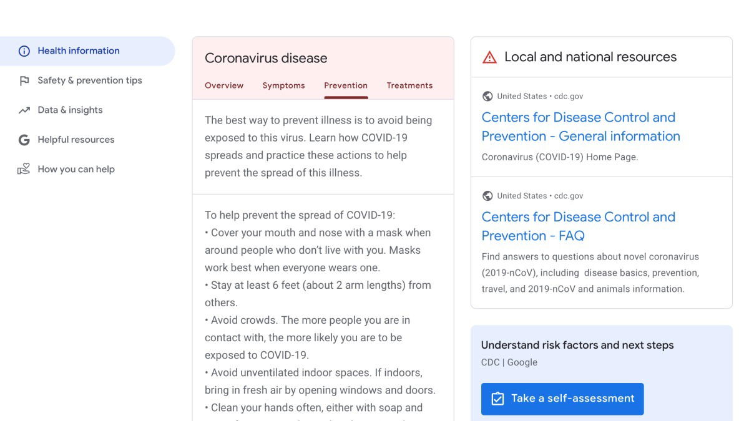
Task: Open CDC General information link
Action: (580, 127)
